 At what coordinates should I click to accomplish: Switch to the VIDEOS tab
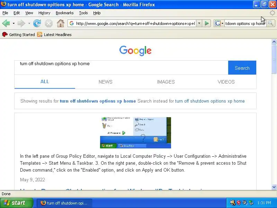[226, 82]
